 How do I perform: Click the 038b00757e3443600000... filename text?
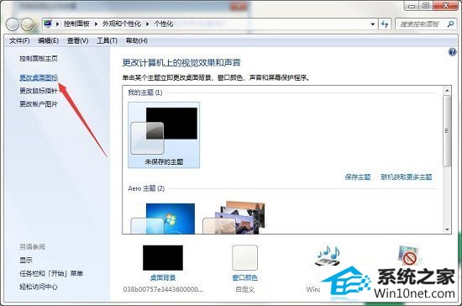[163, 289]
